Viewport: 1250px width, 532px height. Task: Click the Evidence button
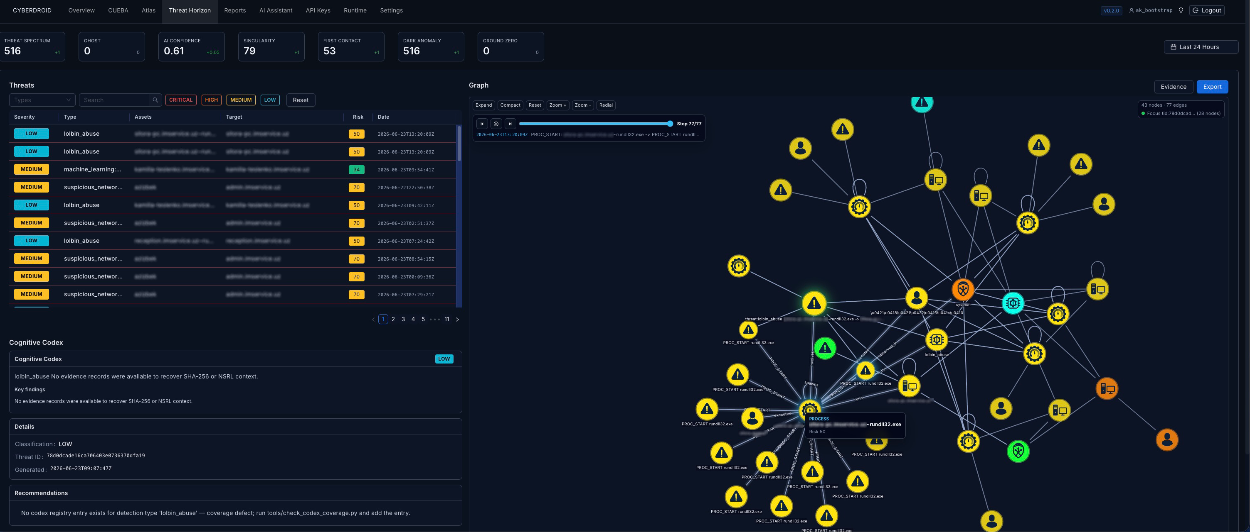tap(1174, 87)
